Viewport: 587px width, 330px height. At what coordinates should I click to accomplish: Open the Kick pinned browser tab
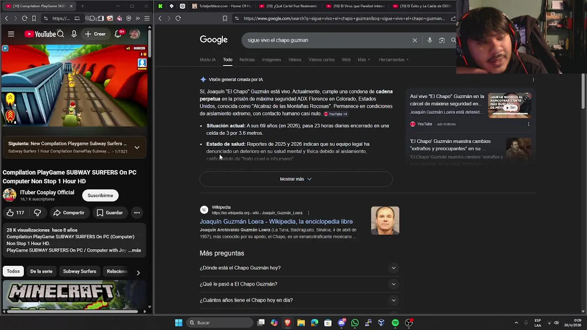click(160, 6)
